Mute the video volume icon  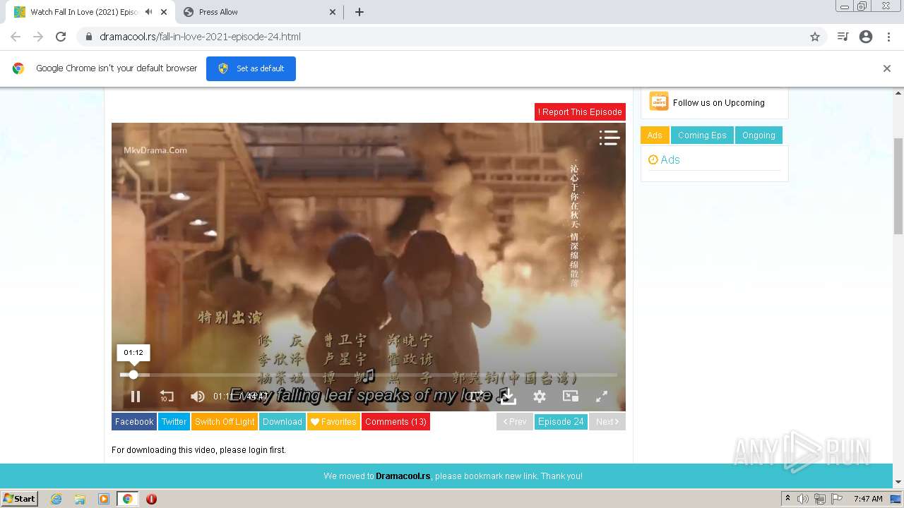click(198, 397)
